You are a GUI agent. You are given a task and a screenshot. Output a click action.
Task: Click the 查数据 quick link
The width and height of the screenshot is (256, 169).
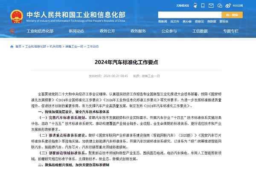click(x=212, y=22)
